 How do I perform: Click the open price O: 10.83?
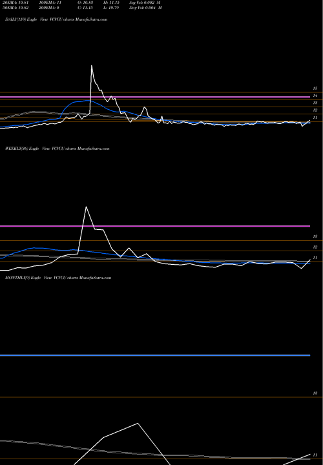tap(85, 3)
